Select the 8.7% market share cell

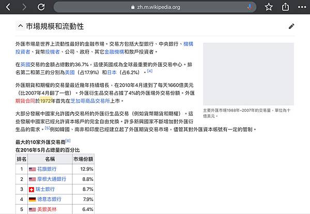tap(83, 189)
